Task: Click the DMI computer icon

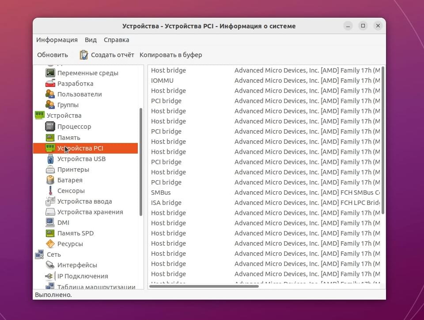Action: (50, 223)
